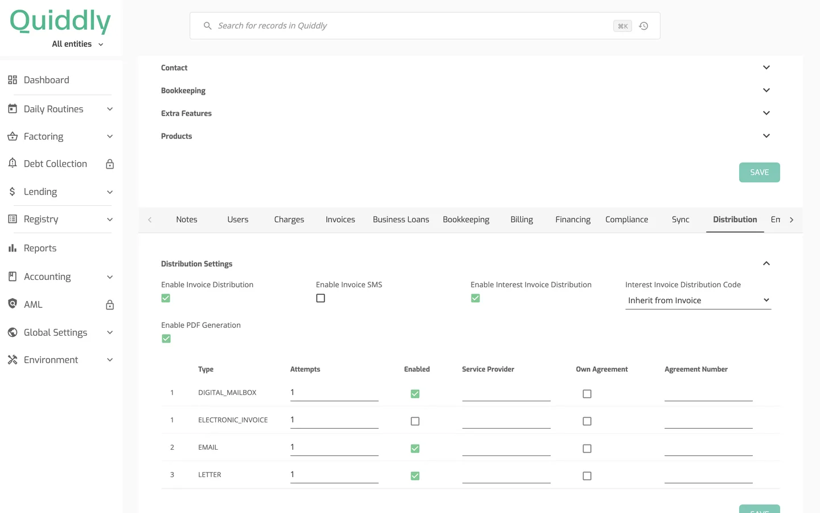Disable Enable Invoice Distribution checkbox

click(x=166, y=298)
